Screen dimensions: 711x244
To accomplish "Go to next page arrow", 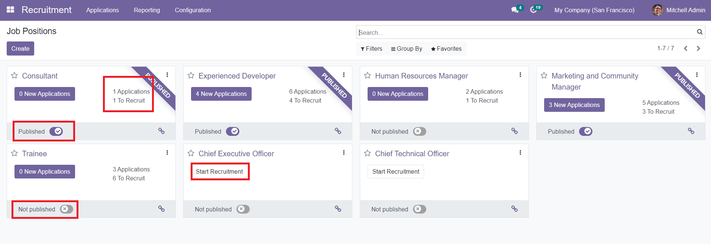I will click(x=698, y=49).
